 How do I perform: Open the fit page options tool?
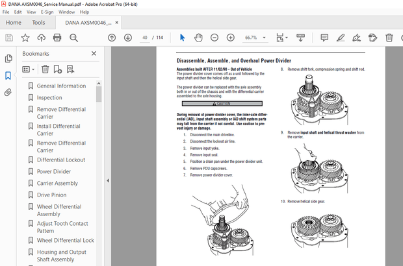click(x=279, y=38)
